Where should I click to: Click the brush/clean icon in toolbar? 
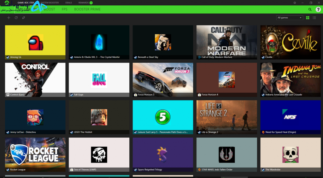[x=23, y=18]
